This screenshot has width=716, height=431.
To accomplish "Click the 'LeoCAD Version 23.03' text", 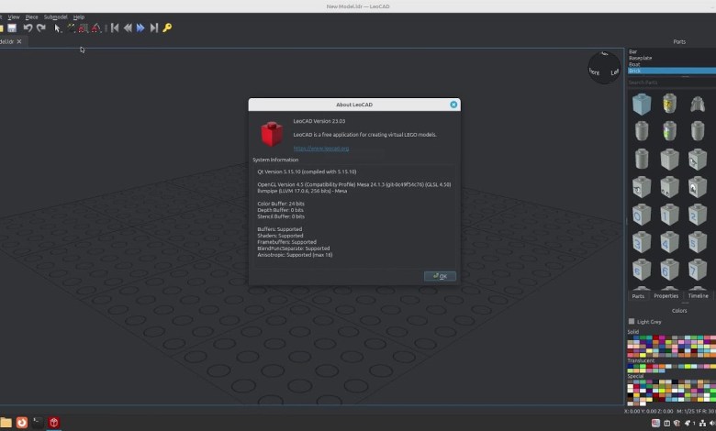I will click(x=319, y=121).
